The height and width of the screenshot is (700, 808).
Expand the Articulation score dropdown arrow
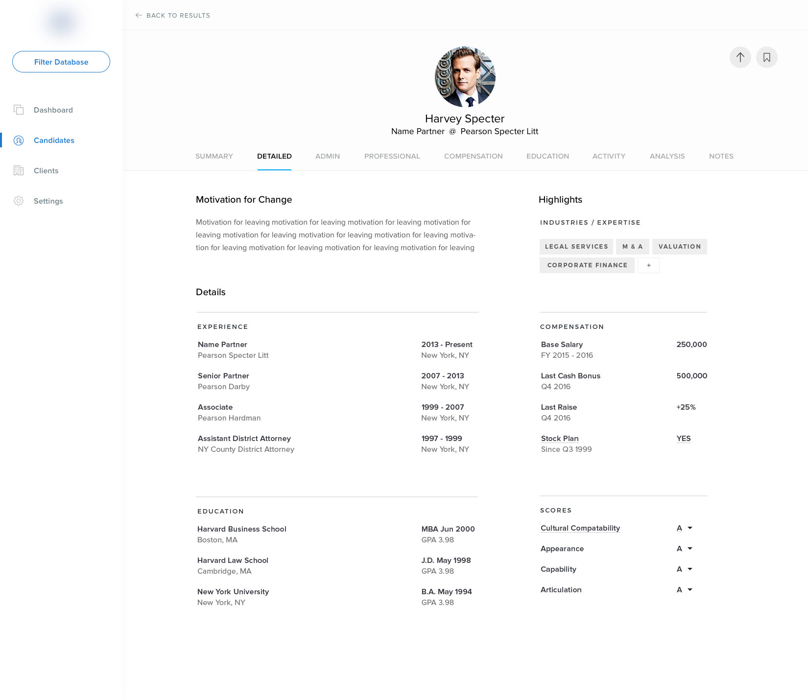point(690,590)
